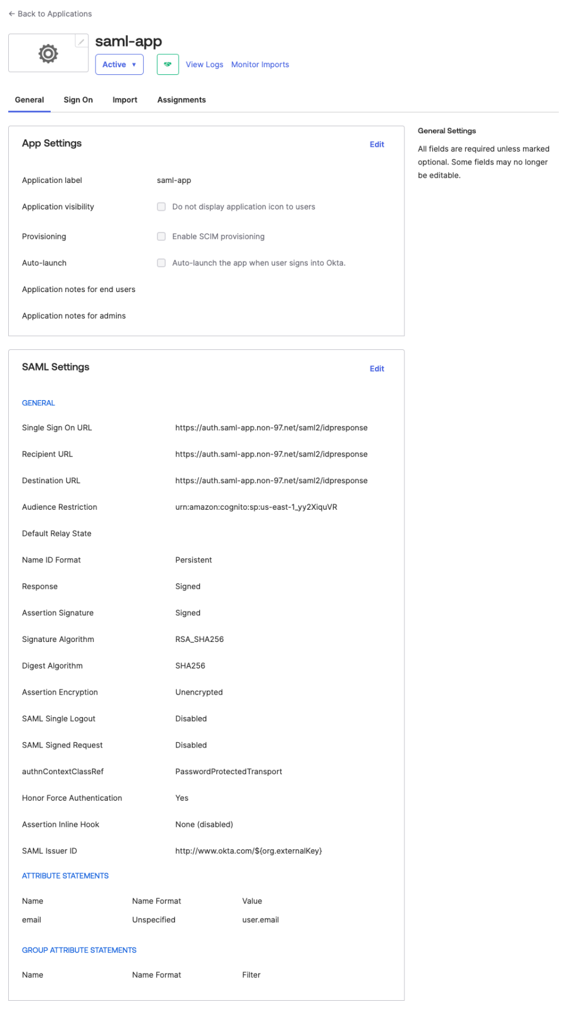Screen dimensions: 566x1009
Task: Click the gear application logo for saml-app
Action: [x=48, y=53]
